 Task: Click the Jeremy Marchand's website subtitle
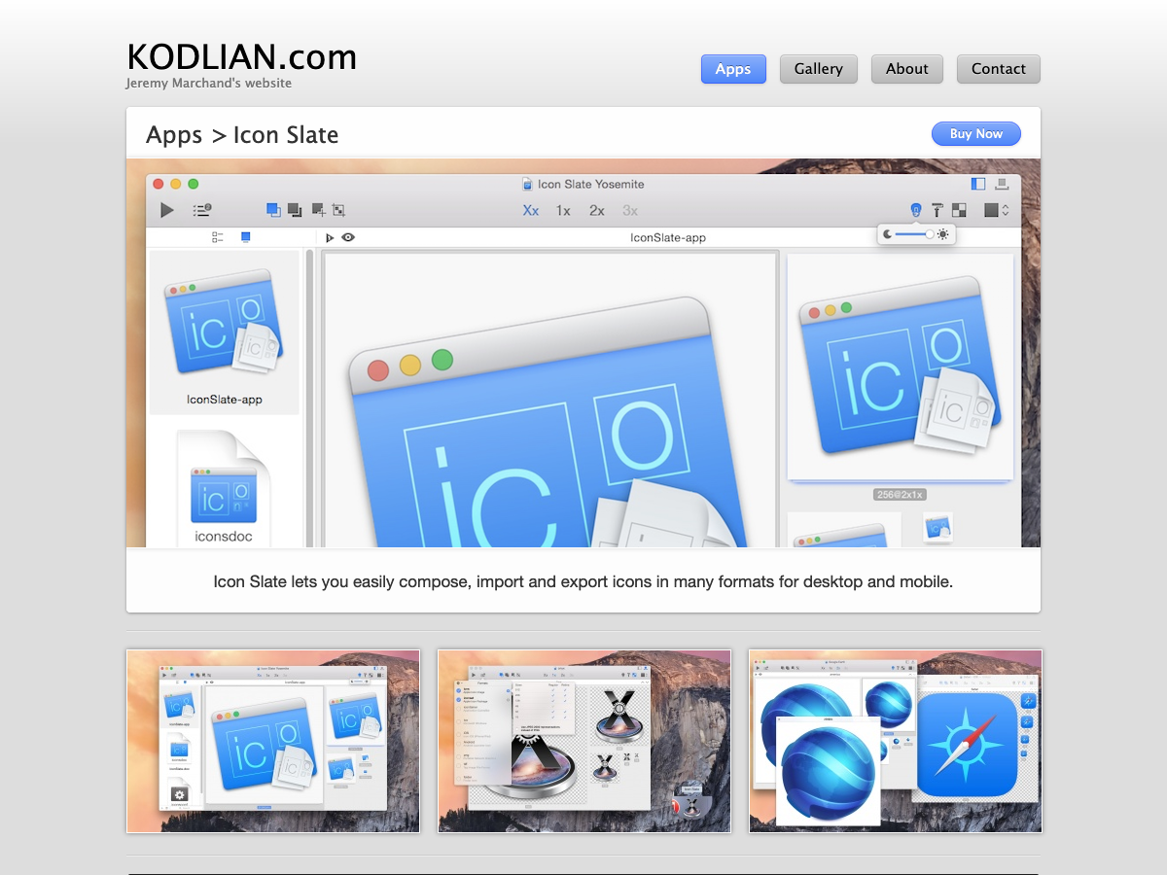point(209,84)
